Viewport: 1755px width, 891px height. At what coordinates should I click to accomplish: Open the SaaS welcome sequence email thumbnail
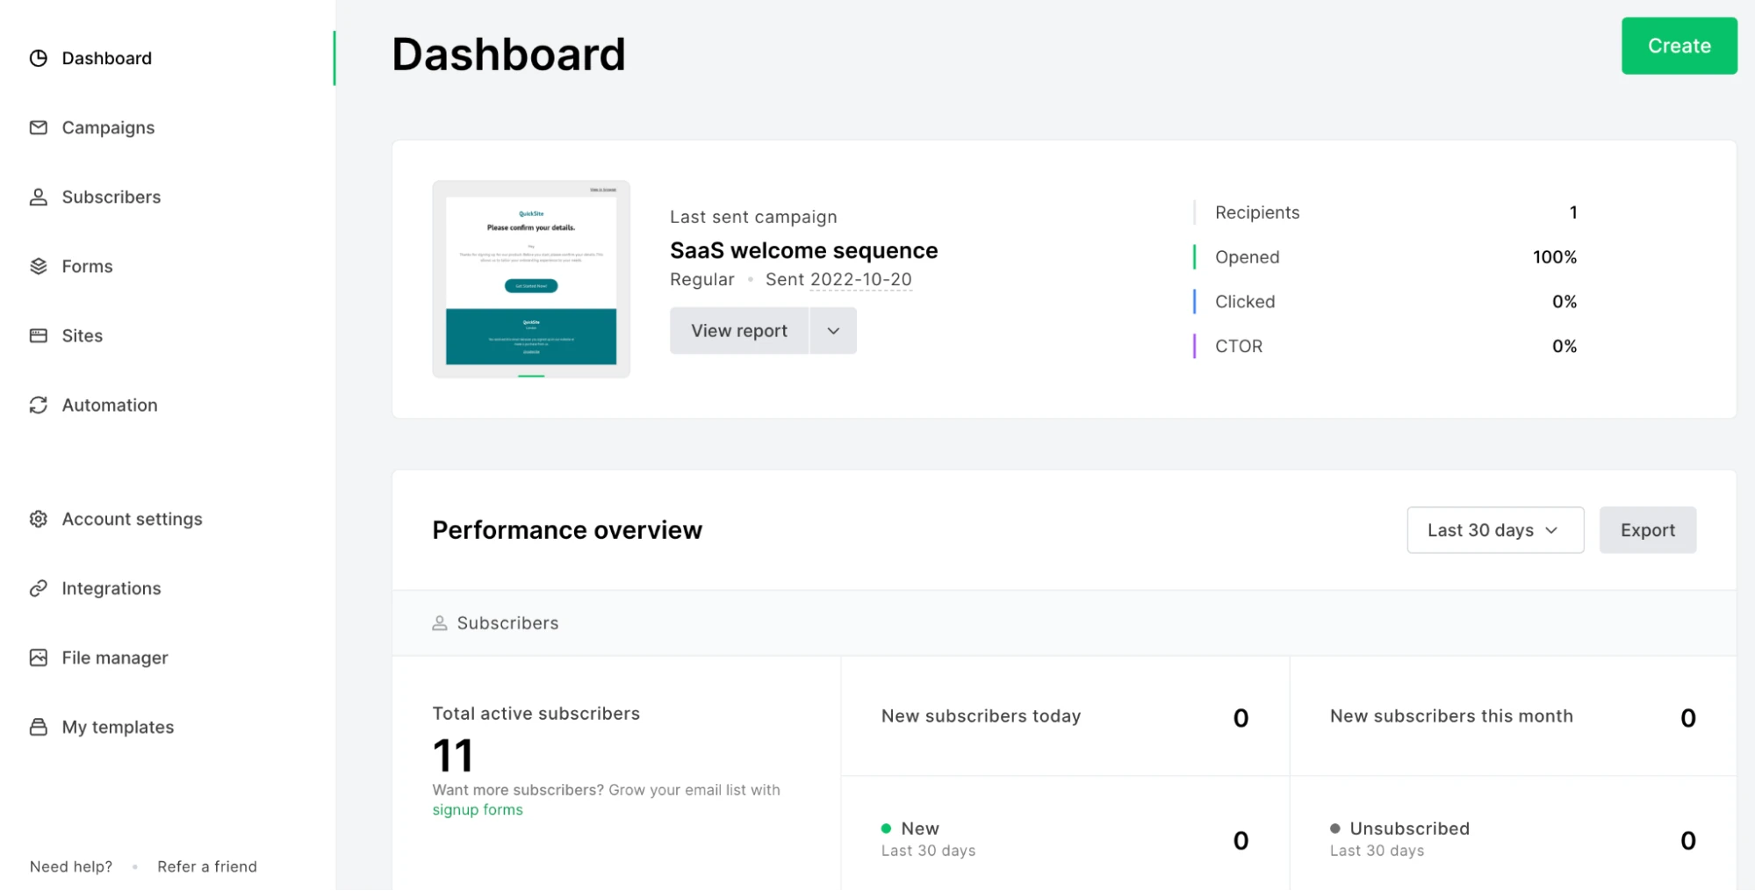coord(531,279)
